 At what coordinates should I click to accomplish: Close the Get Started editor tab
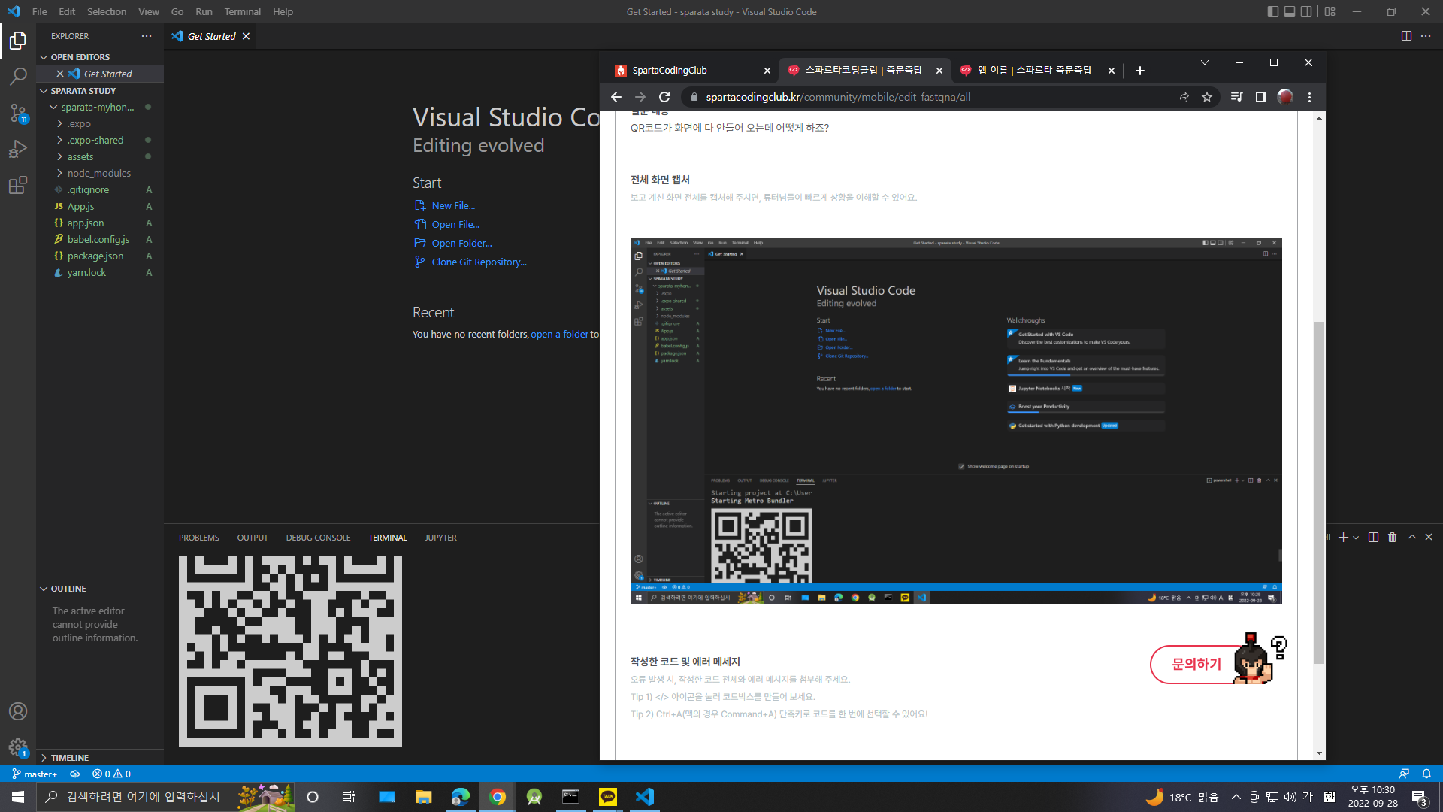coord(246,36)
